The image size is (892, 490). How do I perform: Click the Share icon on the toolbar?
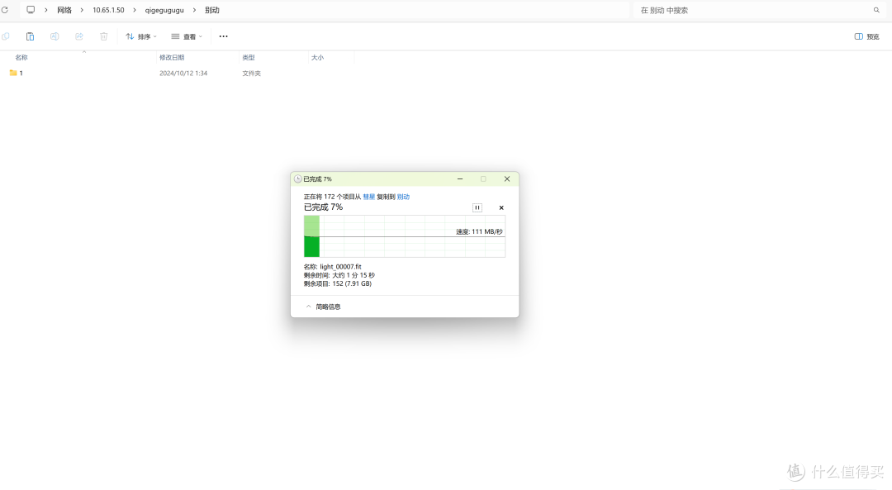point(78,36)
